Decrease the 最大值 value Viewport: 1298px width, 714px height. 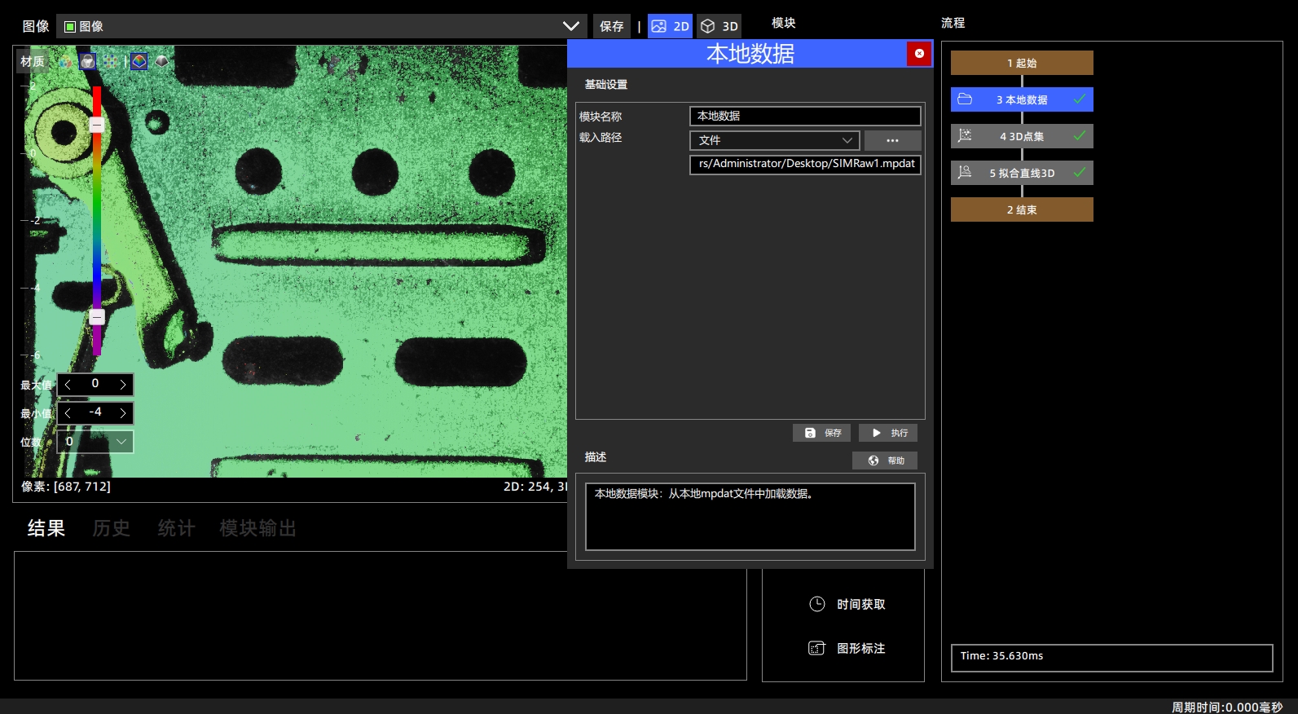68,385
